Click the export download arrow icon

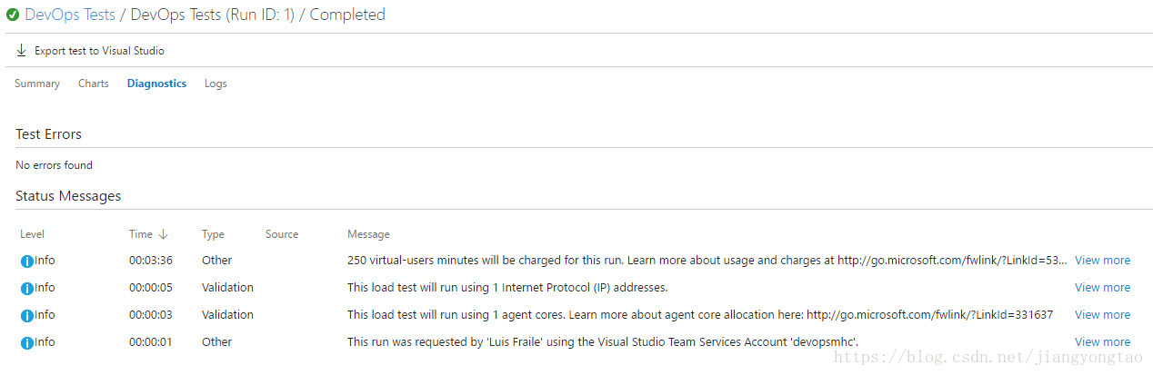22,51
